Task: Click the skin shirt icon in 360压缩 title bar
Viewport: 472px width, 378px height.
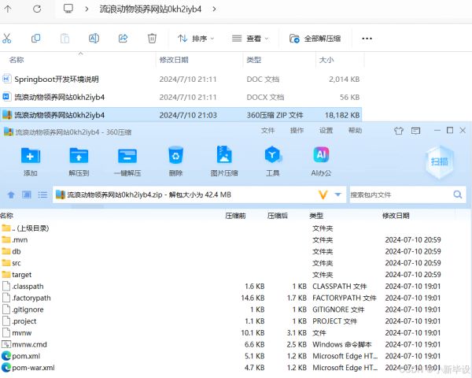Action: (x=399, y=131)
